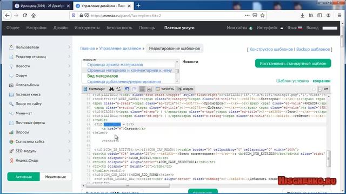Select the Неактивные modules tab
This screenshot has height=194, width=346.
[x=56, y=177]
